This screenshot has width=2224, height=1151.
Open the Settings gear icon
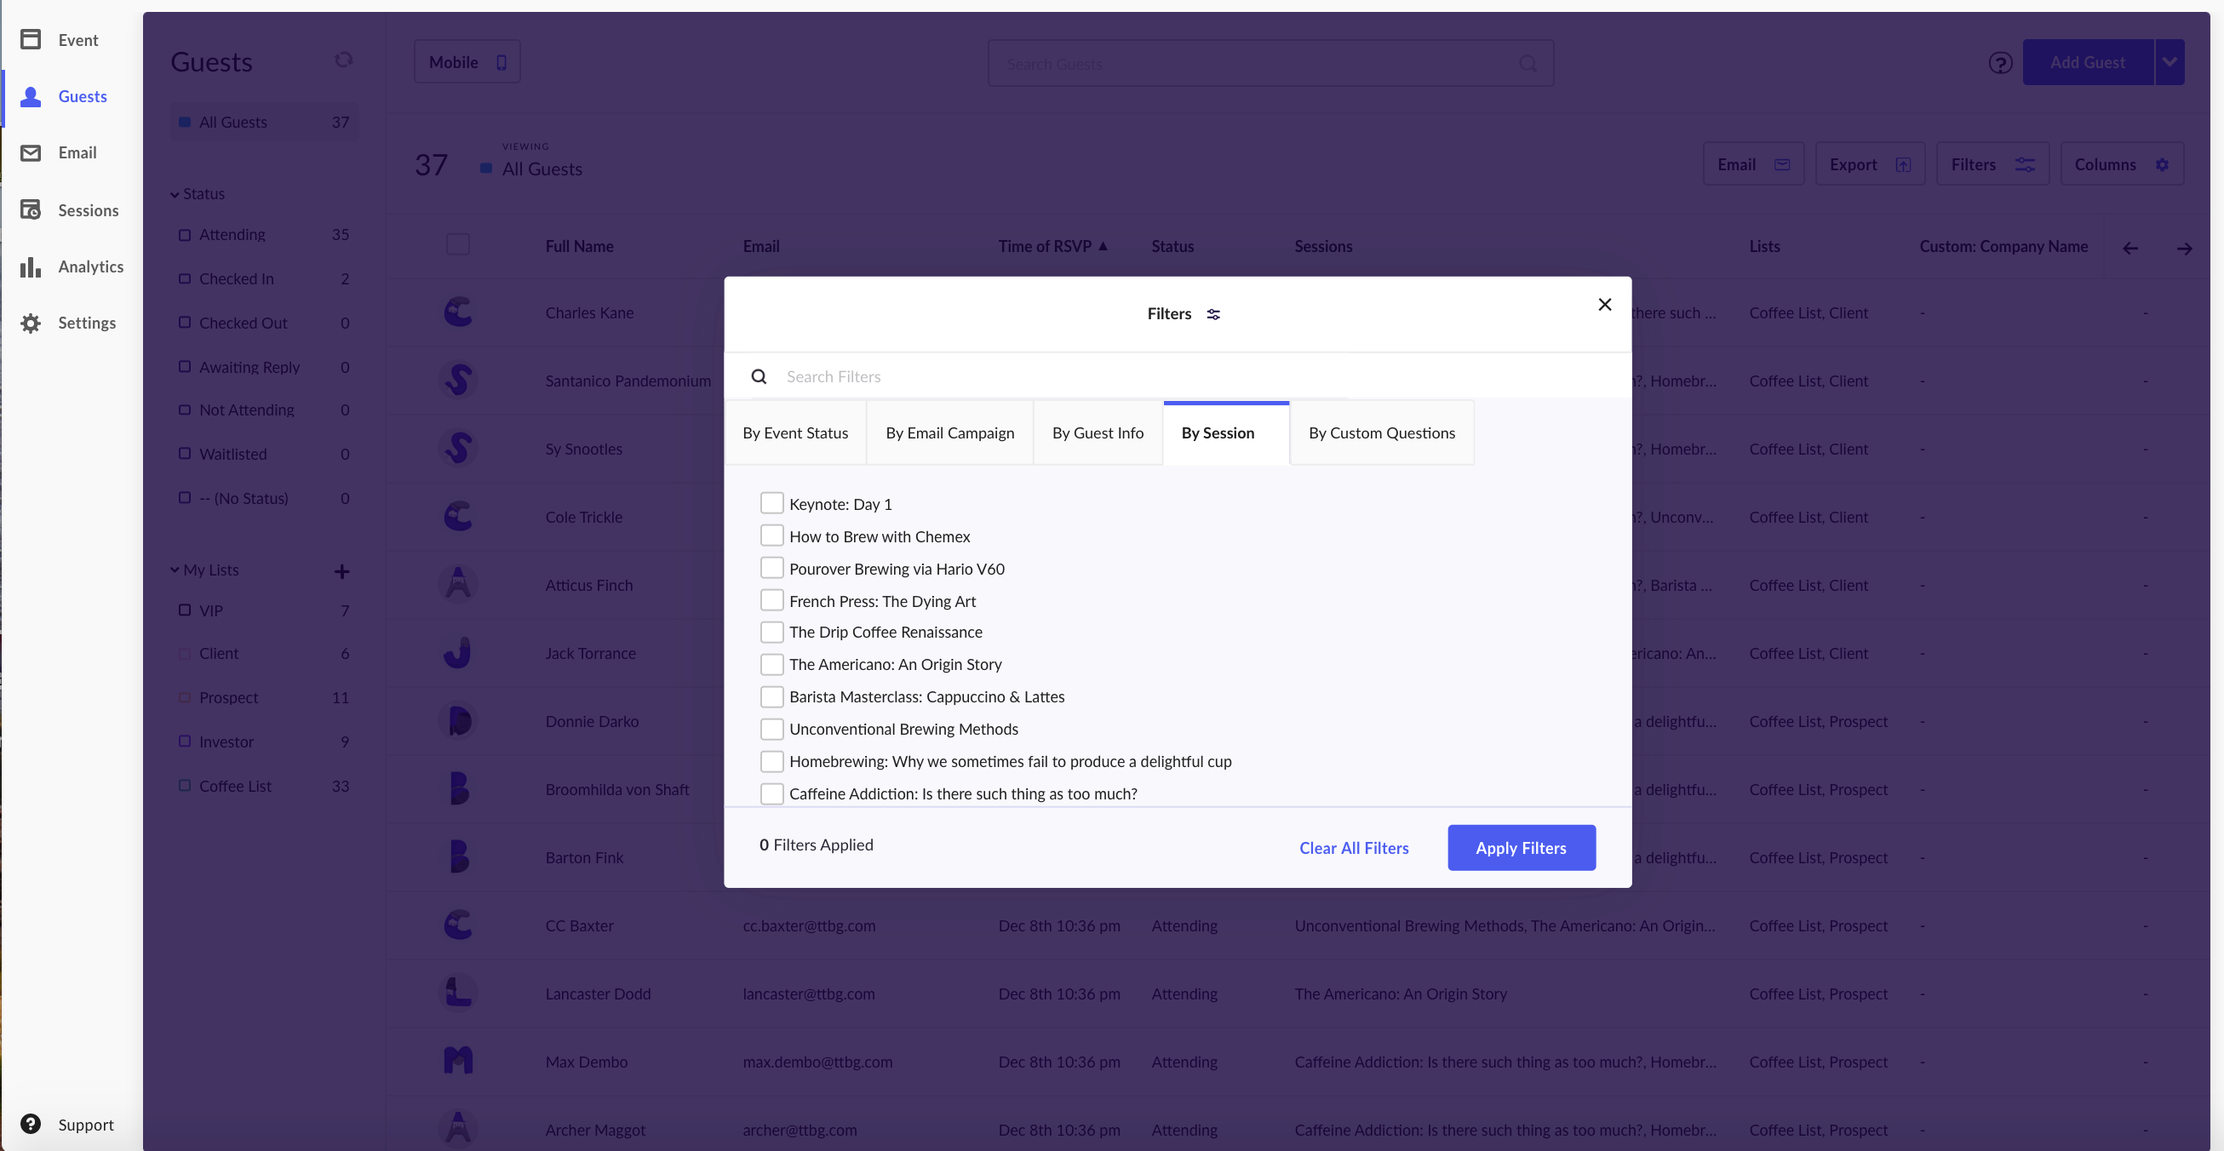(30, 323)
